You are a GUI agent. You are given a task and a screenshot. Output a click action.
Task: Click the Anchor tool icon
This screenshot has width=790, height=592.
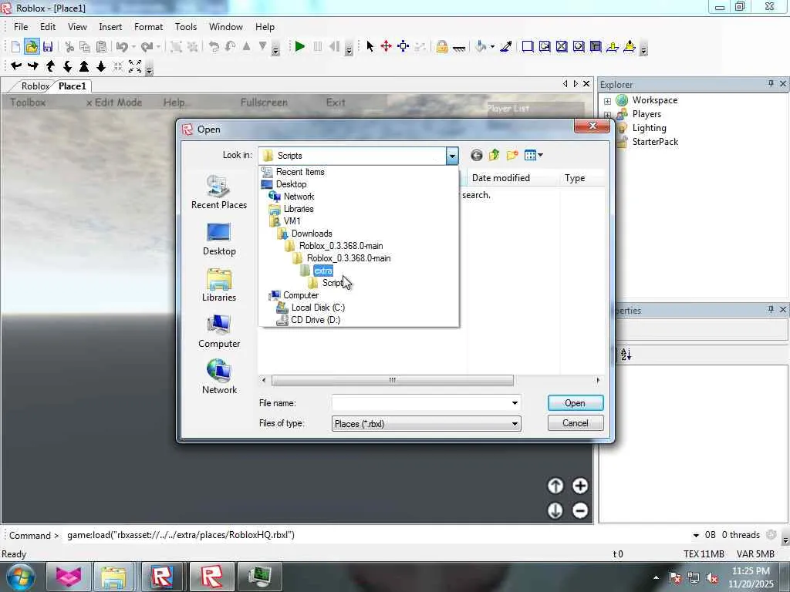pyautogui.click(x=459, y=48)
